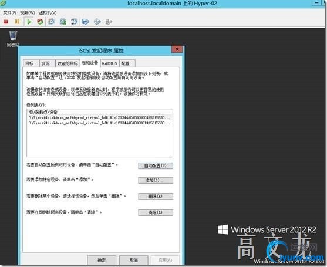Select the 卷和设备 tab

[x=90, y=63]
